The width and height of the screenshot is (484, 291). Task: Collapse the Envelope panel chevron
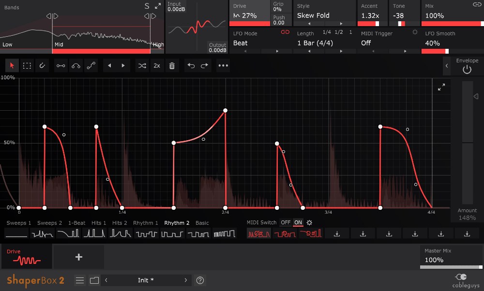(x=447, y=66)
